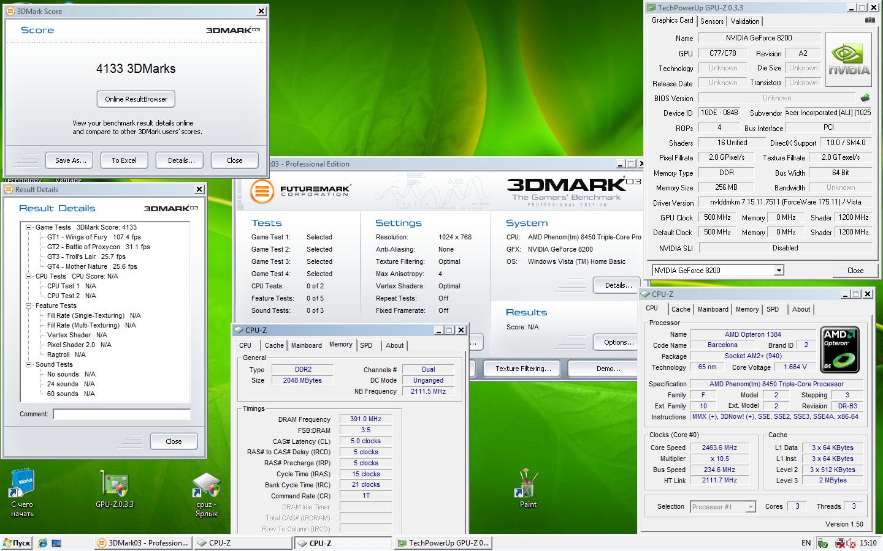Image resolution: width=883 pixels, height=551 pixels.
Task: Click the muted volume tray icon
Action: 852,543
